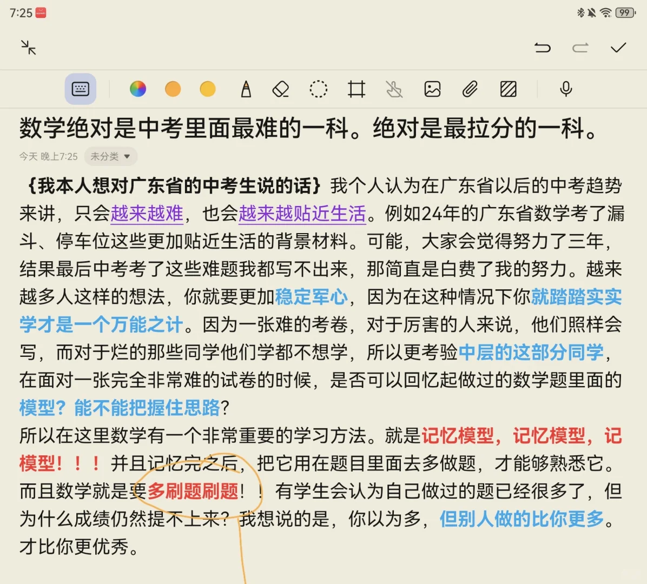Tap the blue text 能不能把握住思路
This screenshot has height=584, width=647.
pyautogui.click(x=147, y=408)
